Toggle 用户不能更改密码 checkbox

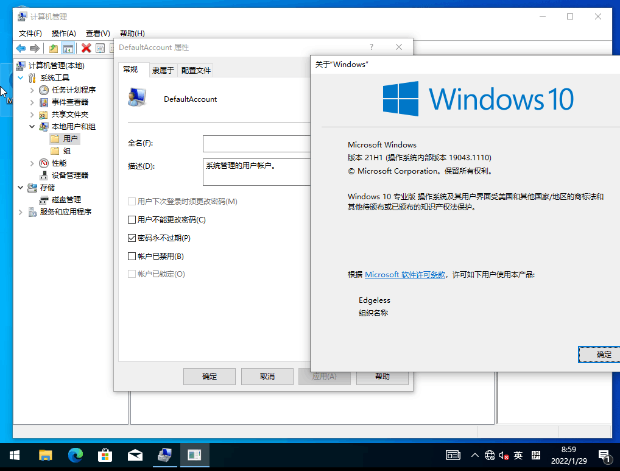[x=132, y=220]
